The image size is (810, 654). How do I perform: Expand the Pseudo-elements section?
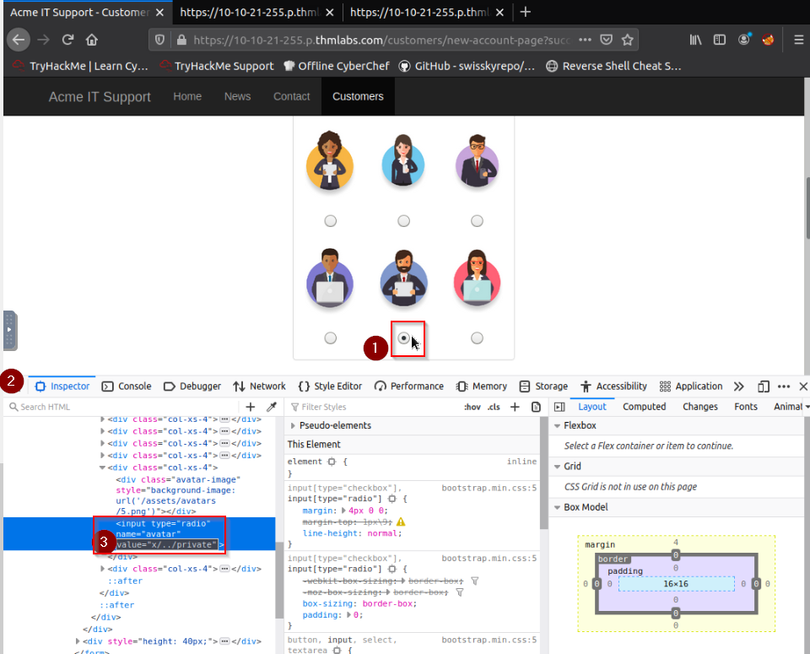point(293,425)
